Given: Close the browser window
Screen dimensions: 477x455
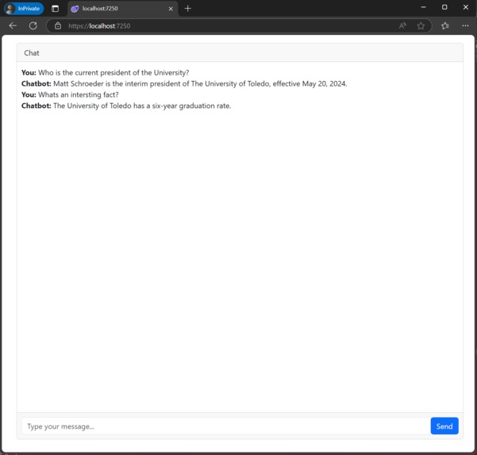Looking at the screenshot, I should 465,7.
